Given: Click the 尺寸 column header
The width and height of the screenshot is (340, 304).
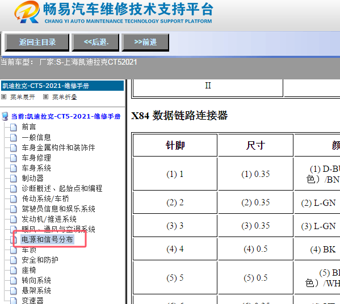Looking at the screenshot, I should tap(255, 145).
